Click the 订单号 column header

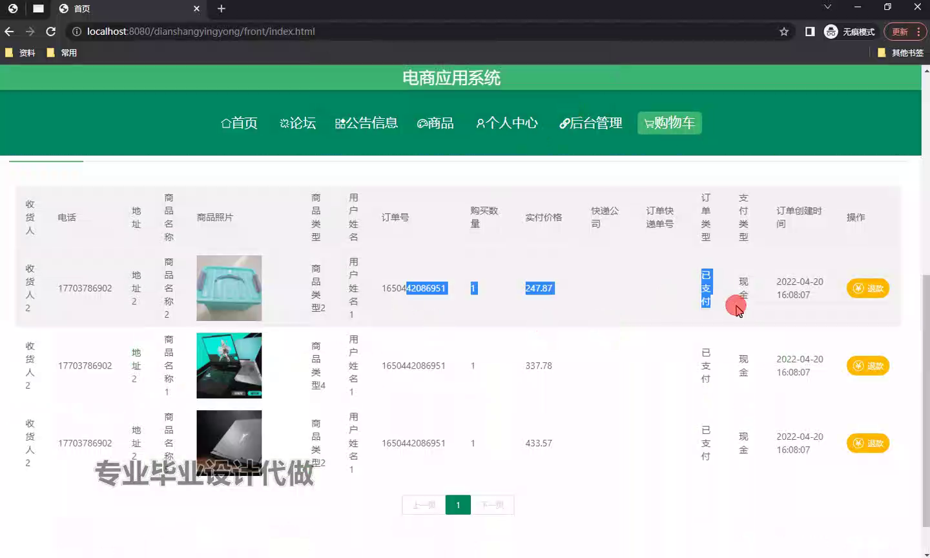point(395,217)
